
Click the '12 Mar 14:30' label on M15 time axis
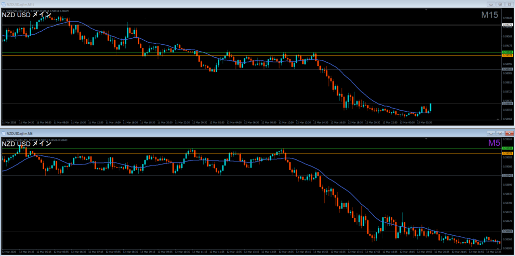click(x=320, y=122)
